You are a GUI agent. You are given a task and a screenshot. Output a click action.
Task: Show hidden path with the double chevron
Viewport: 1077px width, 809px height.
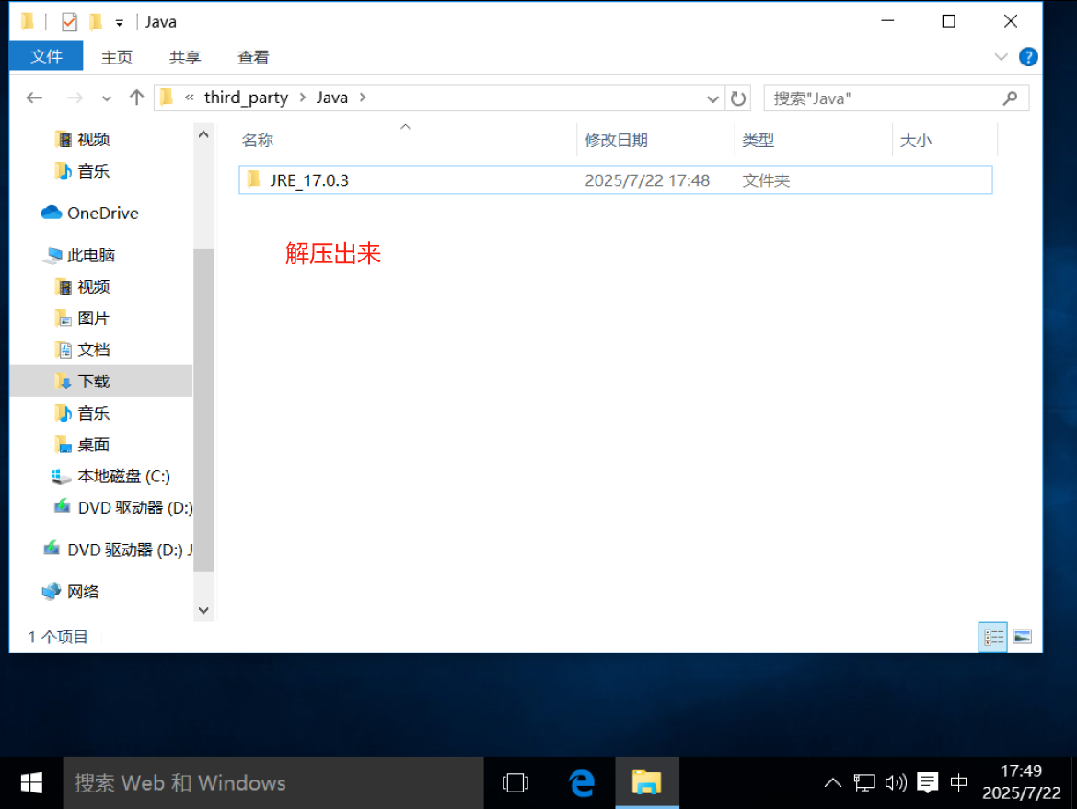189,98
